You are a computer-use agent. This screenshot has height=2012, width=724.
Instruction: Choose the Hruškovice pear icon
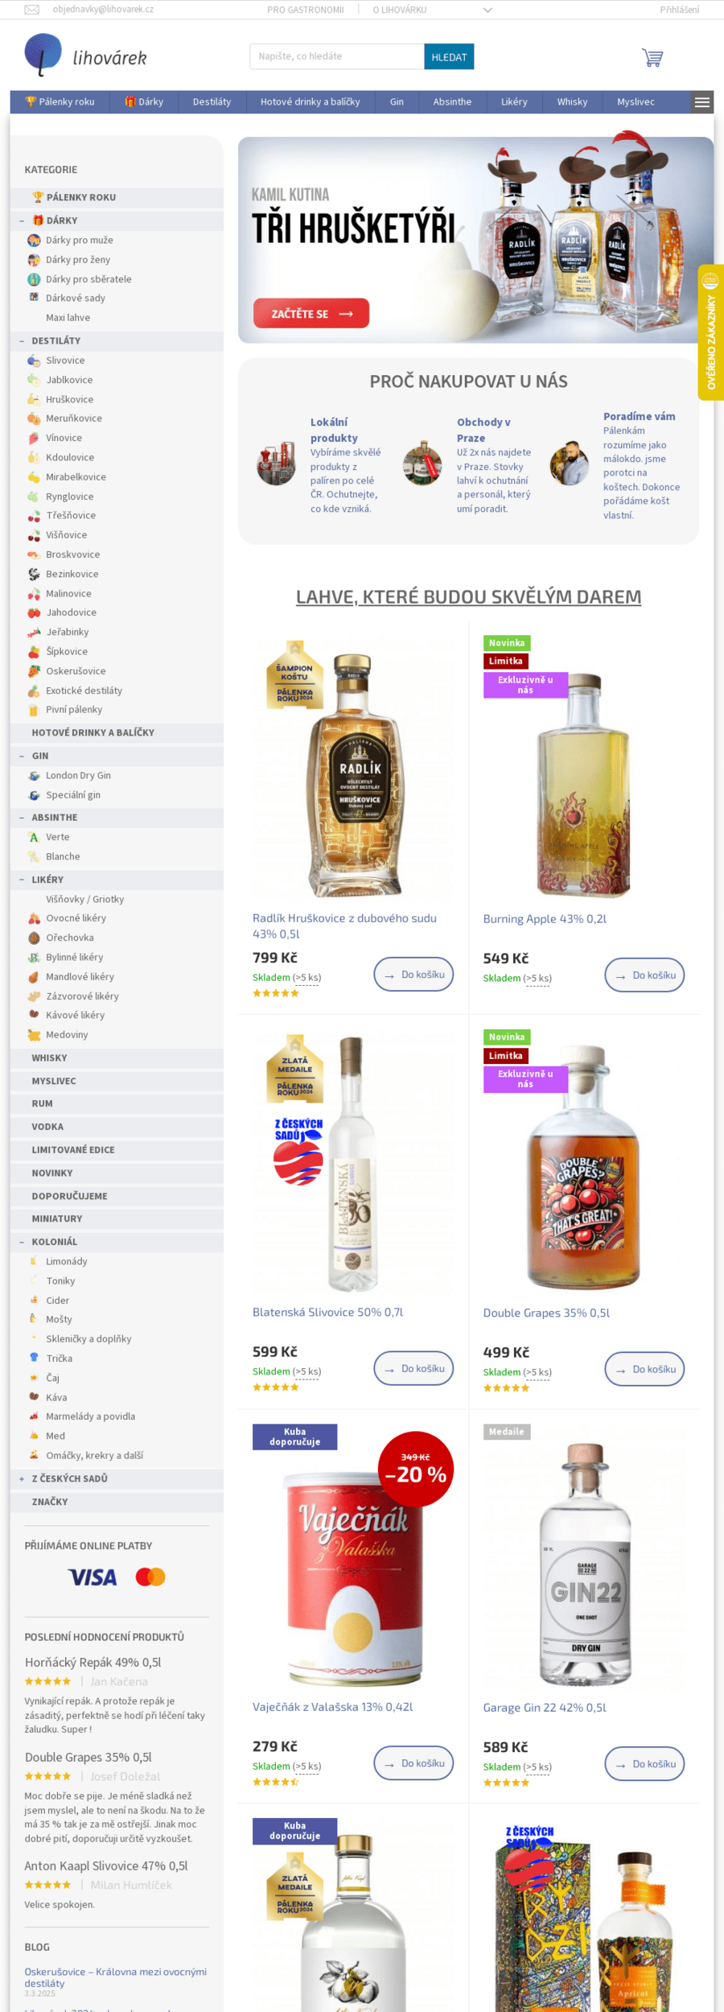[x=34, y=399]
